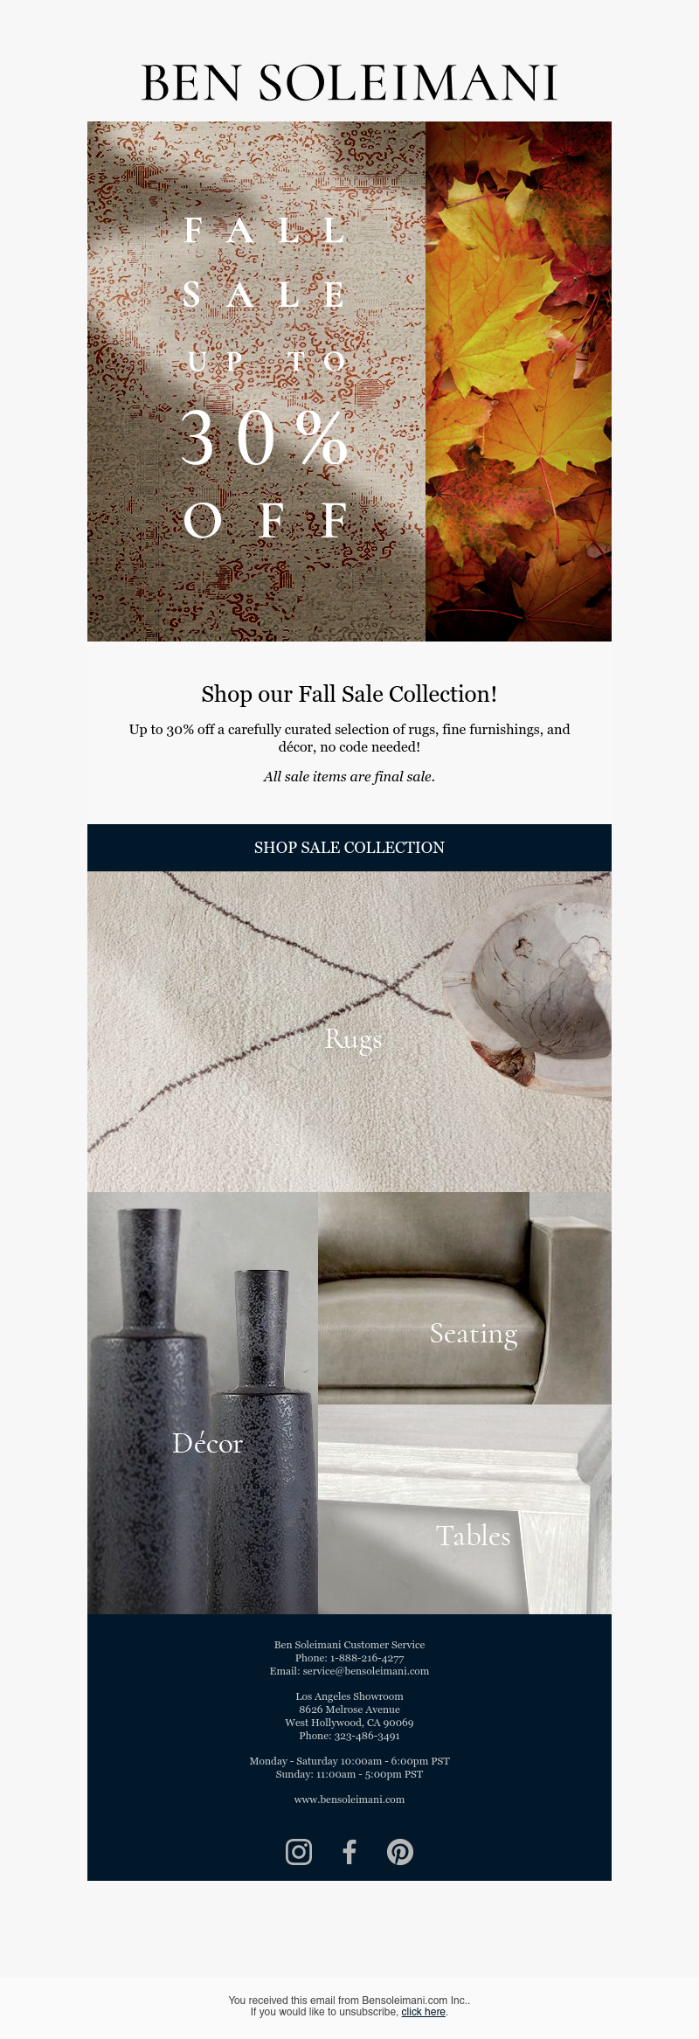
Task: Click the showroom phone 323-486-3491
Action: click(x=367, y=1736)
